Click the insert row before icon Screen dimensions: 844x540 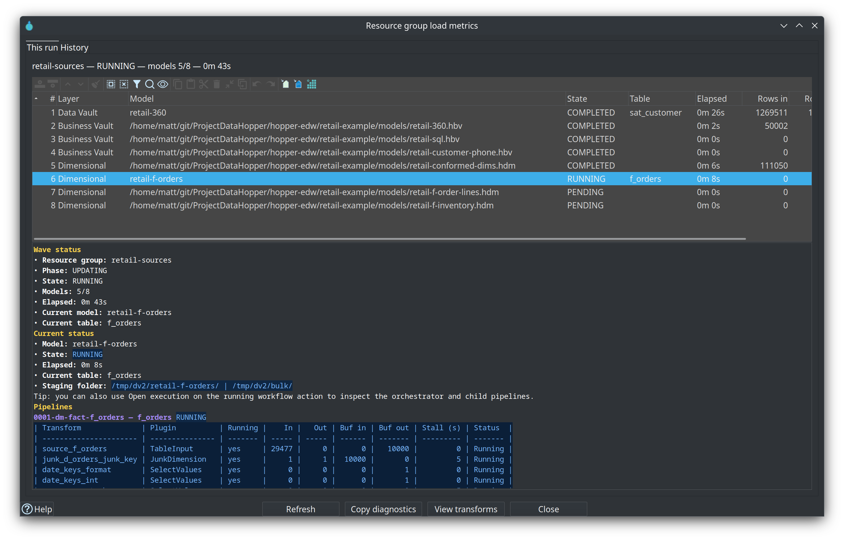(40, 84)
